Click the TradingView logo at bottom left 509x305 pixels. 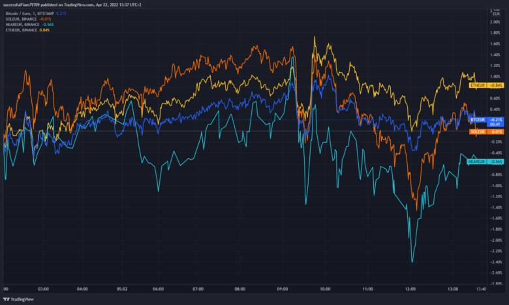click(18, 299)
